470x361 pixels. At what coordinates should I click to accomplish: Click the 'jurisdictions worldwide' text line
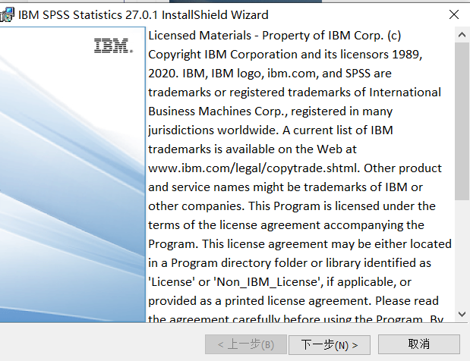click(270, 130)
